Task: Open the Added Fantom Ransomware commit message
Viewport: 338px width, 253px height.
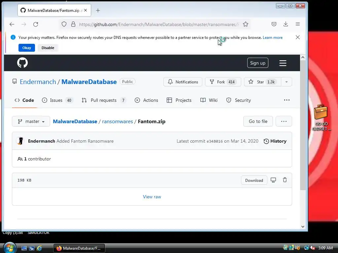Action: coord(85,141)
